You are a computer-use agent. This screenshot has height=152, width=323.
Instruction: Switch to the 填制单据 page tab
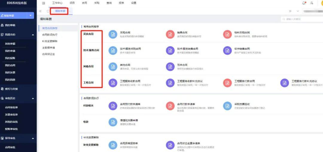tap(60, 11)
